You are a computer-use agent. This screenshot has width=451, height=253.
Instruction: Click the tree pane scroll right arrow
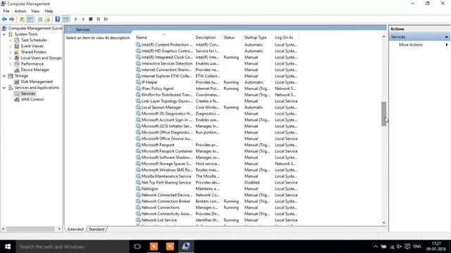[x=59, y=229]
